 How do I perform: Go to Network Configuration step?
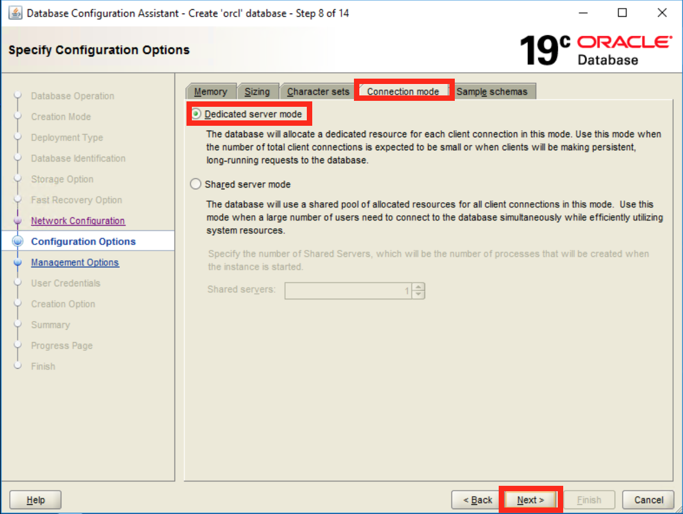pos(78,221)
